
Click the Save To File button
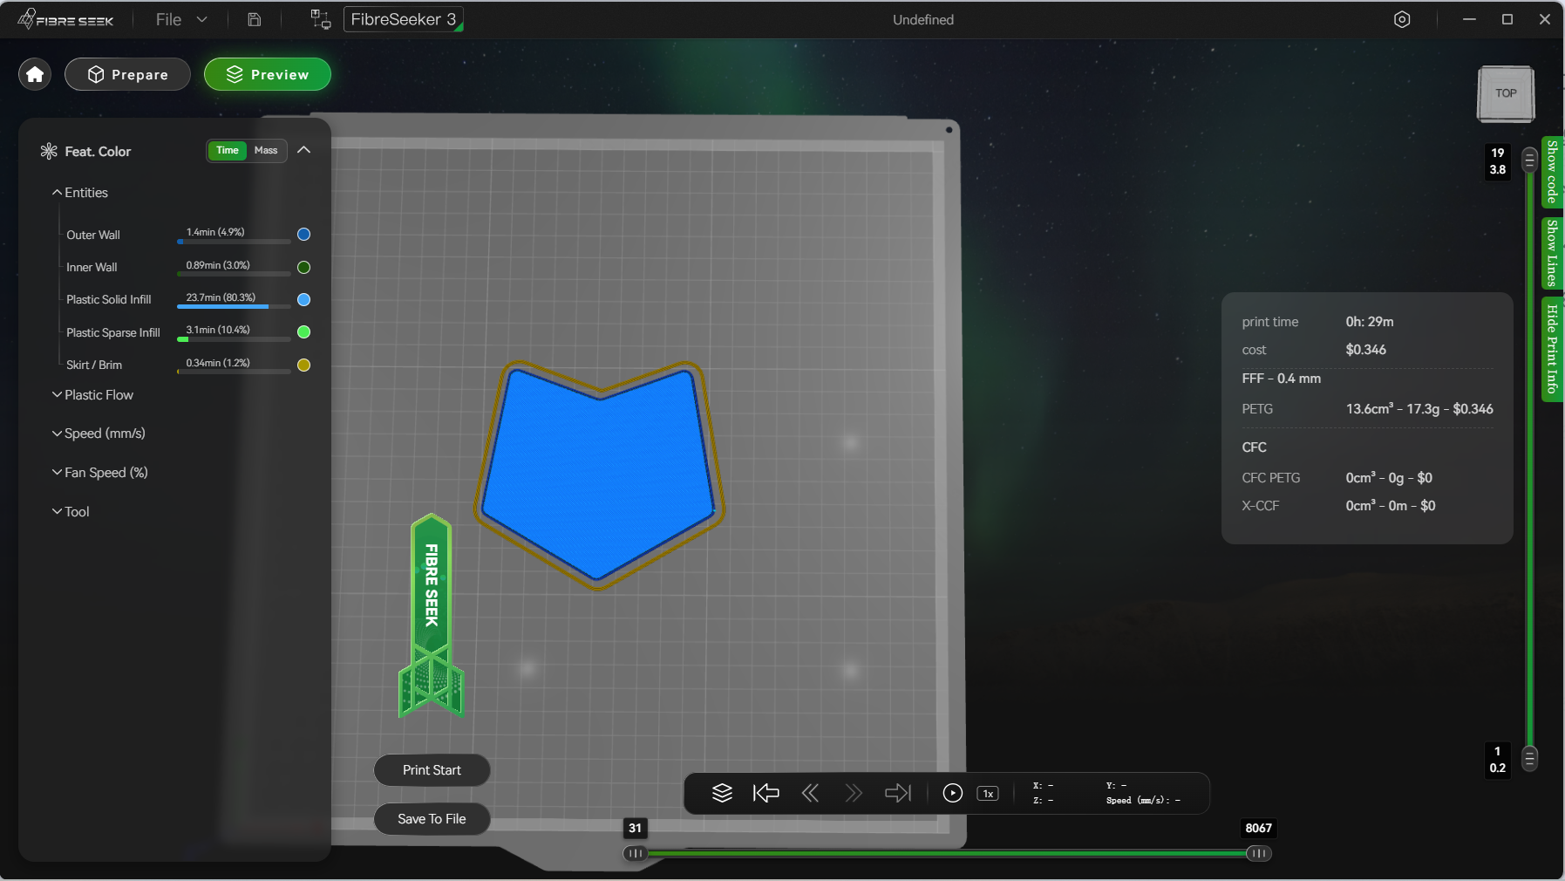tap(432, 819)
